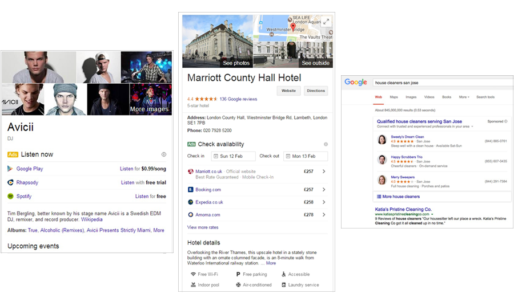The width and height of the screenshot is (514, 306).
Task: Click the calendar icon in Check out field
Action: [x=288, y=156]
